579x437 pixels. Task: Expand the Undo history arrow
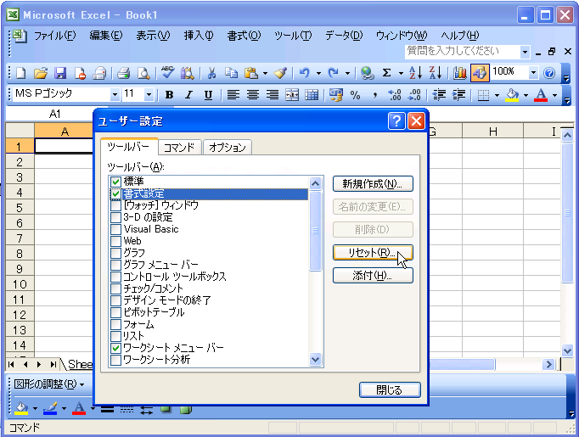pos(318,74)
